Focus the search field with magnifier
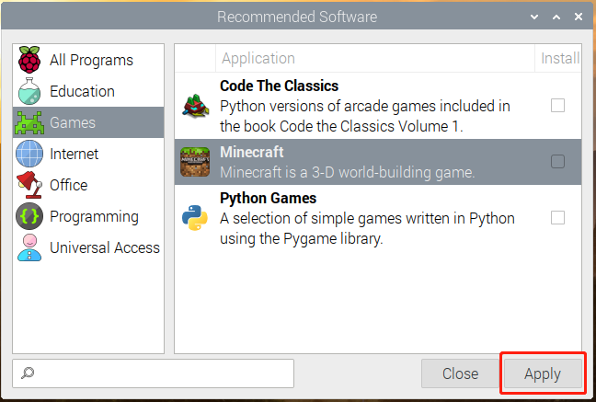This screenshot has height=402, width=596. coord(153,373)
